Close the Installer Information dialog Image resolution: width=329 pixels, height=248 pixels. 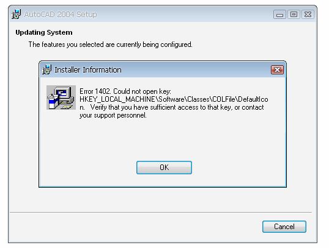click(277, 69)
